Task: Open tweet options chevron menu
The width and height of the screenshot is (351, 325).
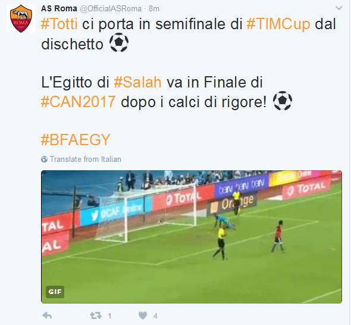Action: [339, 8]
